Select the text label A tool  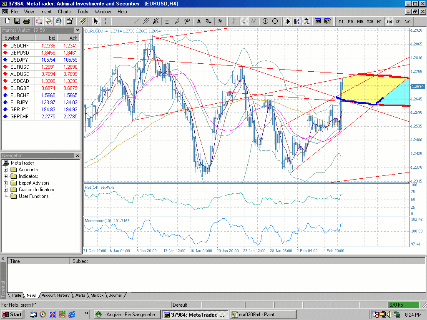pyautogui.click(x=199, y=21)
